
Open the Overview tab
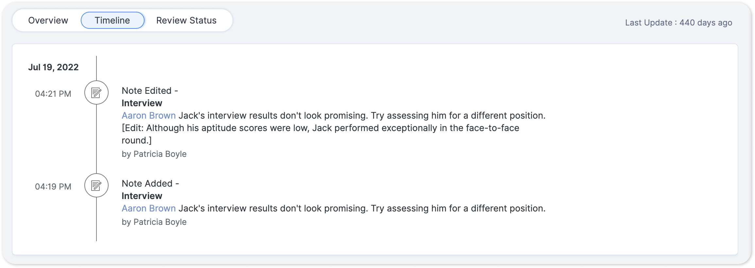48,21
